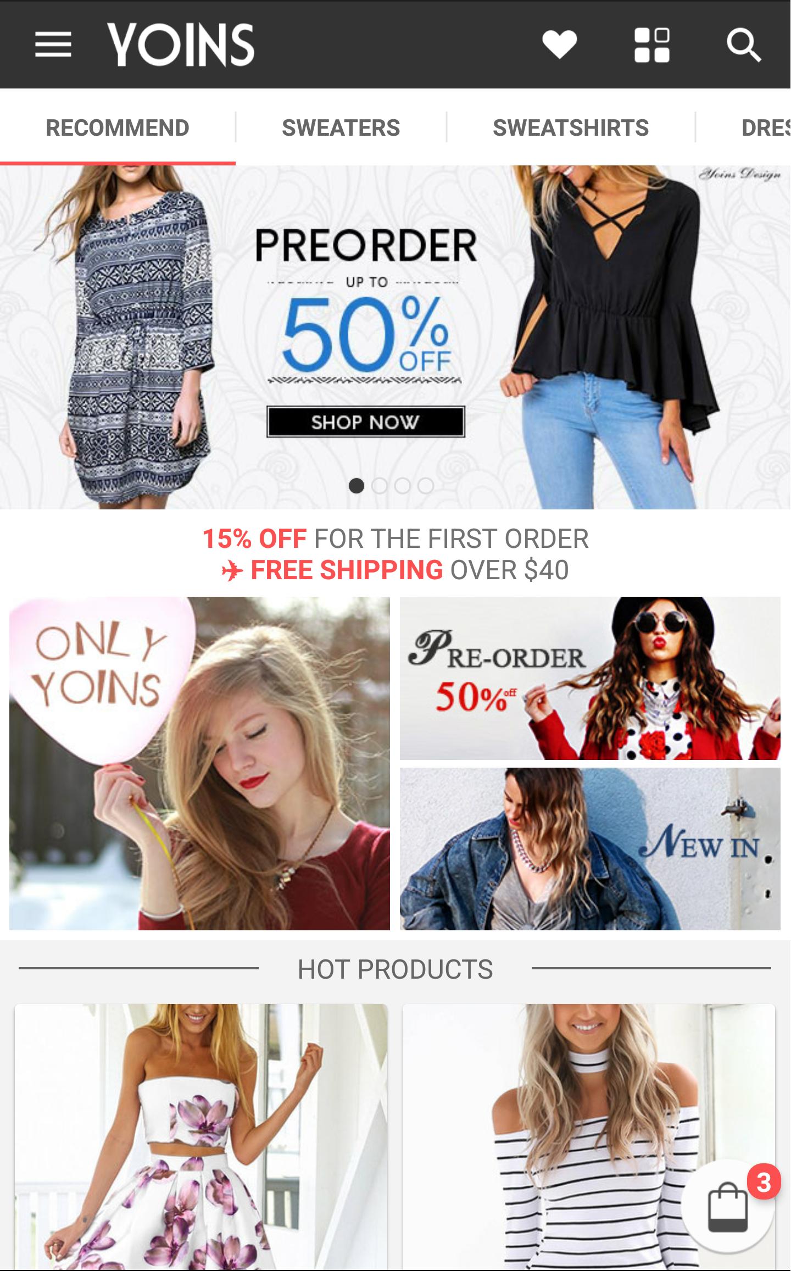View the floral two-piece hot product

coord(201,1136)
